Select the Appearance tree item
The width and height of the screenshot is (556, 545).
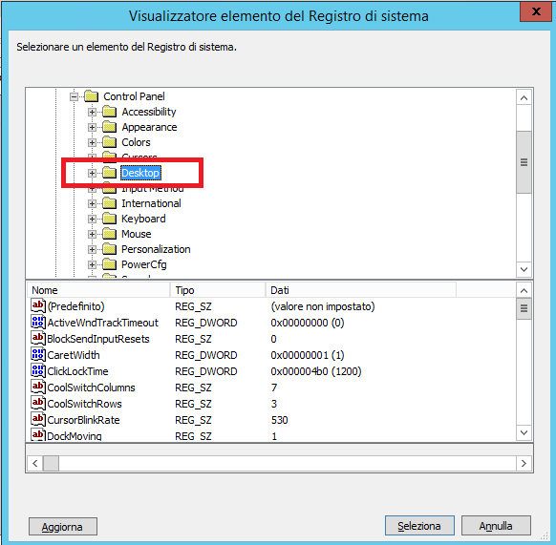click(149, 127)
